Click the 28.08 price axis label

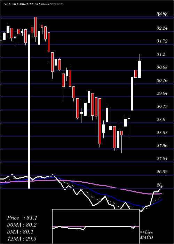[x=162, y=133]
